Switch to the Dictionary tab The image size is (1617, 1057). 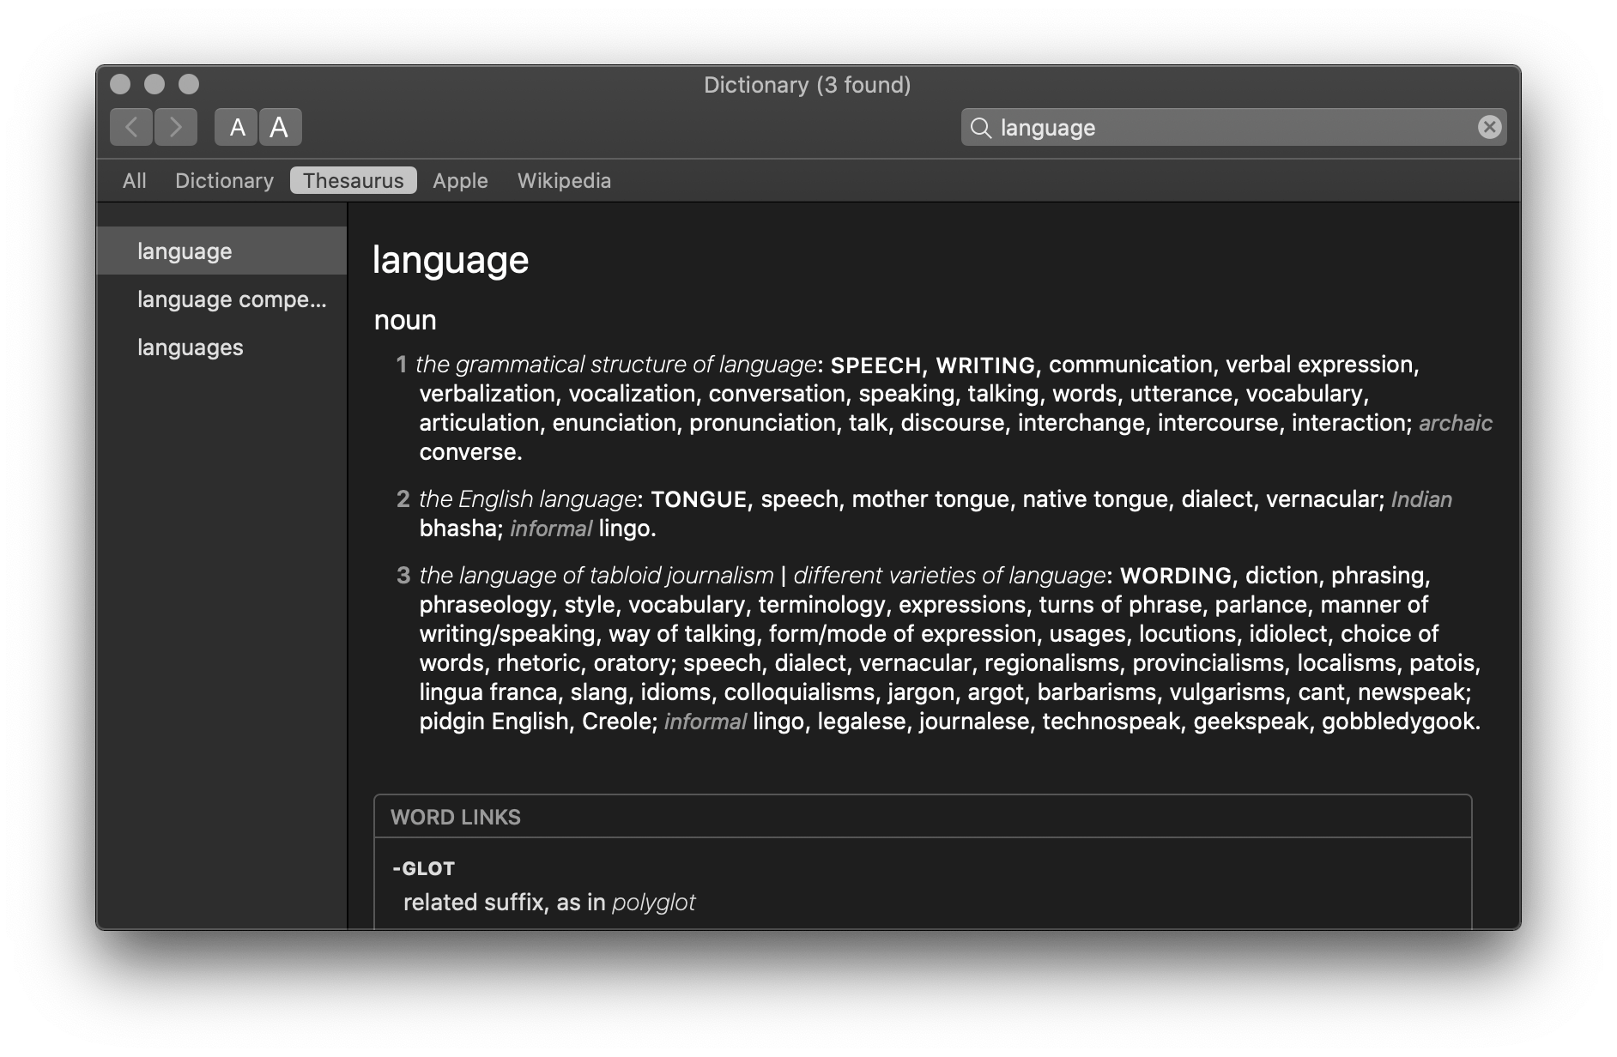[x=224, y=180]
